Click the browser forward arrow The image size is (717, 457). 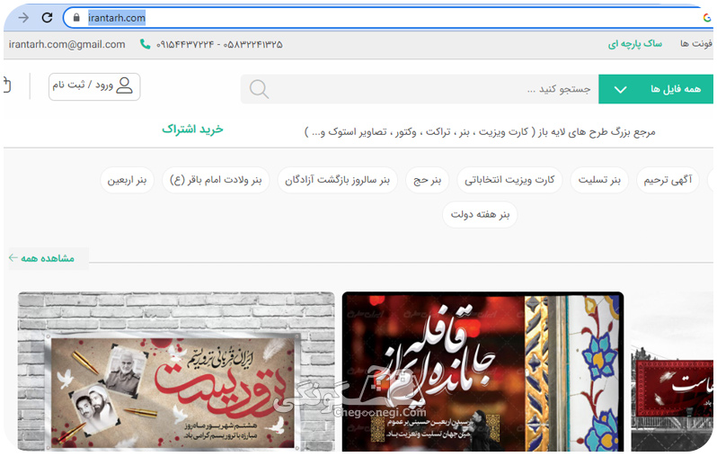point(23,18)
